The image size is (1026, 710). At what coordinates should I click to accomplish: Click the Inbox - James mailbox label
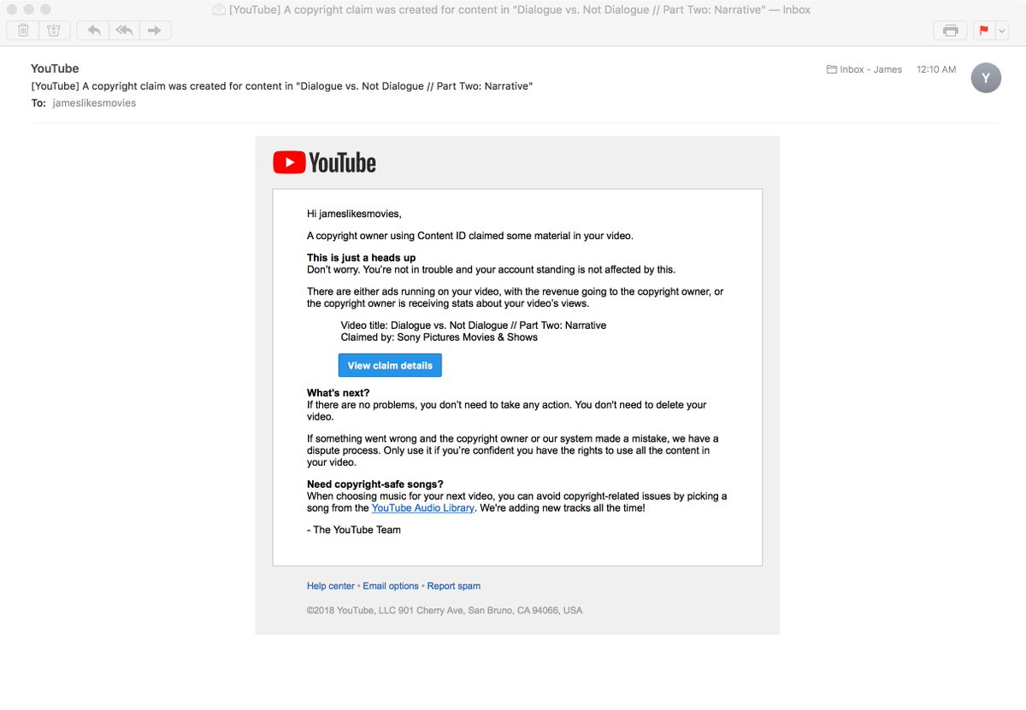(x=870, y=69)
